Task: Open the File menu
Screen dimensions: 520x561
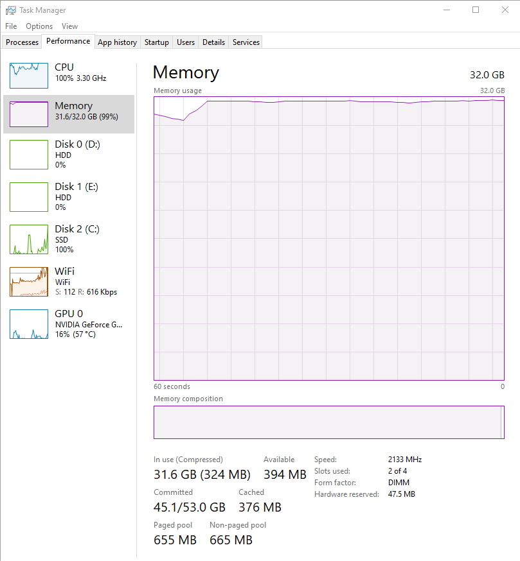Action: tap(11, 26)
